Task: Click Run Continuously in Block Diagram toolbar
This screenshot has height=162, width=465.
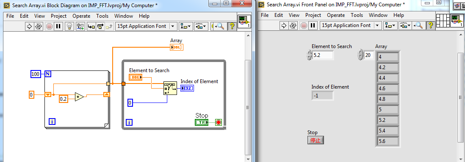Action: click(x=39, y=26)
